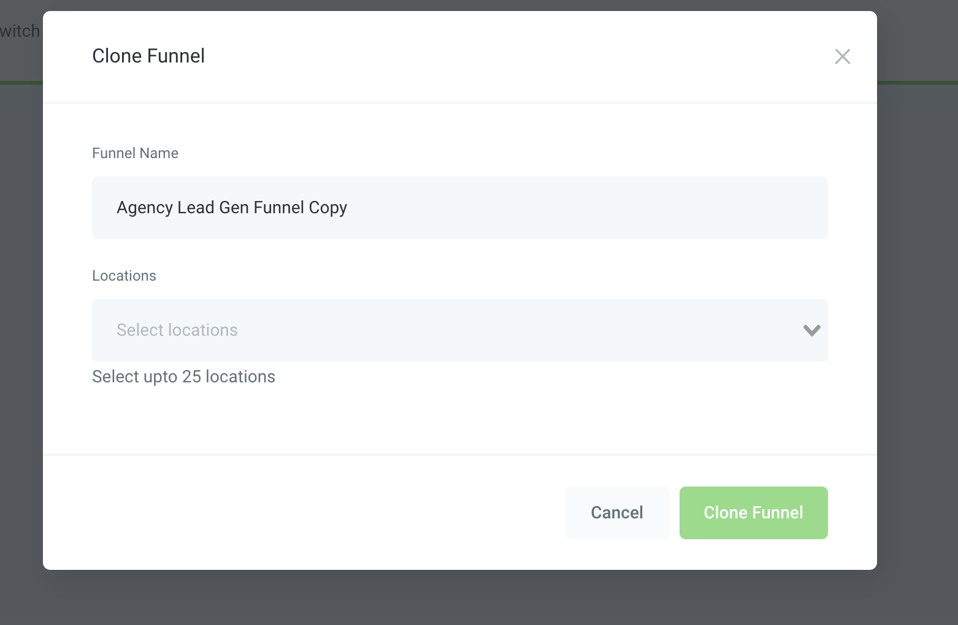The height and width of the screenshot is (625, 958).
Task: Place cursor after 'Agency Lead Gen Funnel Copy'
Action: click(349, 208)
